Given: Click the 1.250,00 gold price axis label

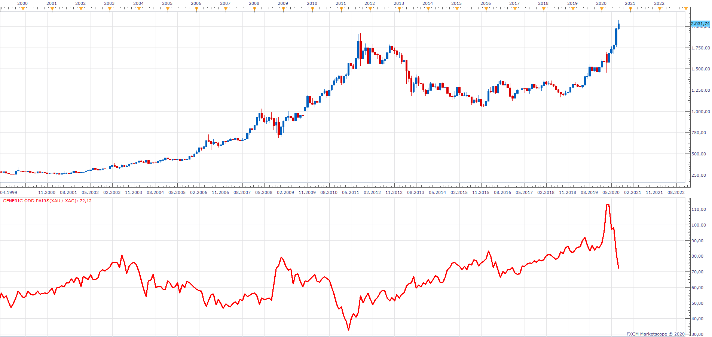Looking at the screenshot, I should [x=701, y=90].
